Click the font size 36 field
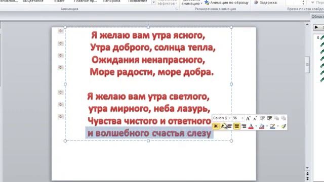Viewport: 324px width, 182px height. tap(236, 118)
